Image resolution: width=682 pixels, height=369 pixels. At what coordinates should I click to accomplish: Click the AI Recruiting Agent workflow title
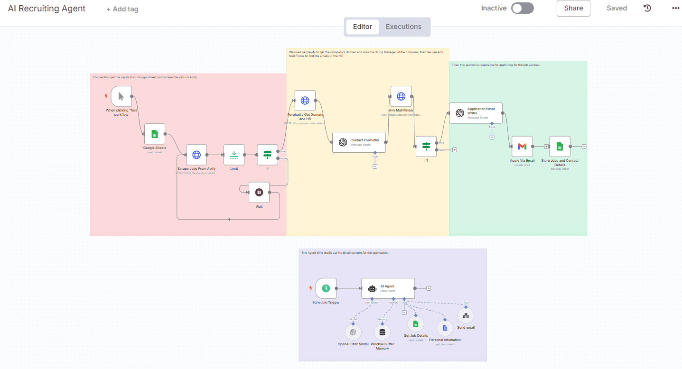(x=47, y=9)
